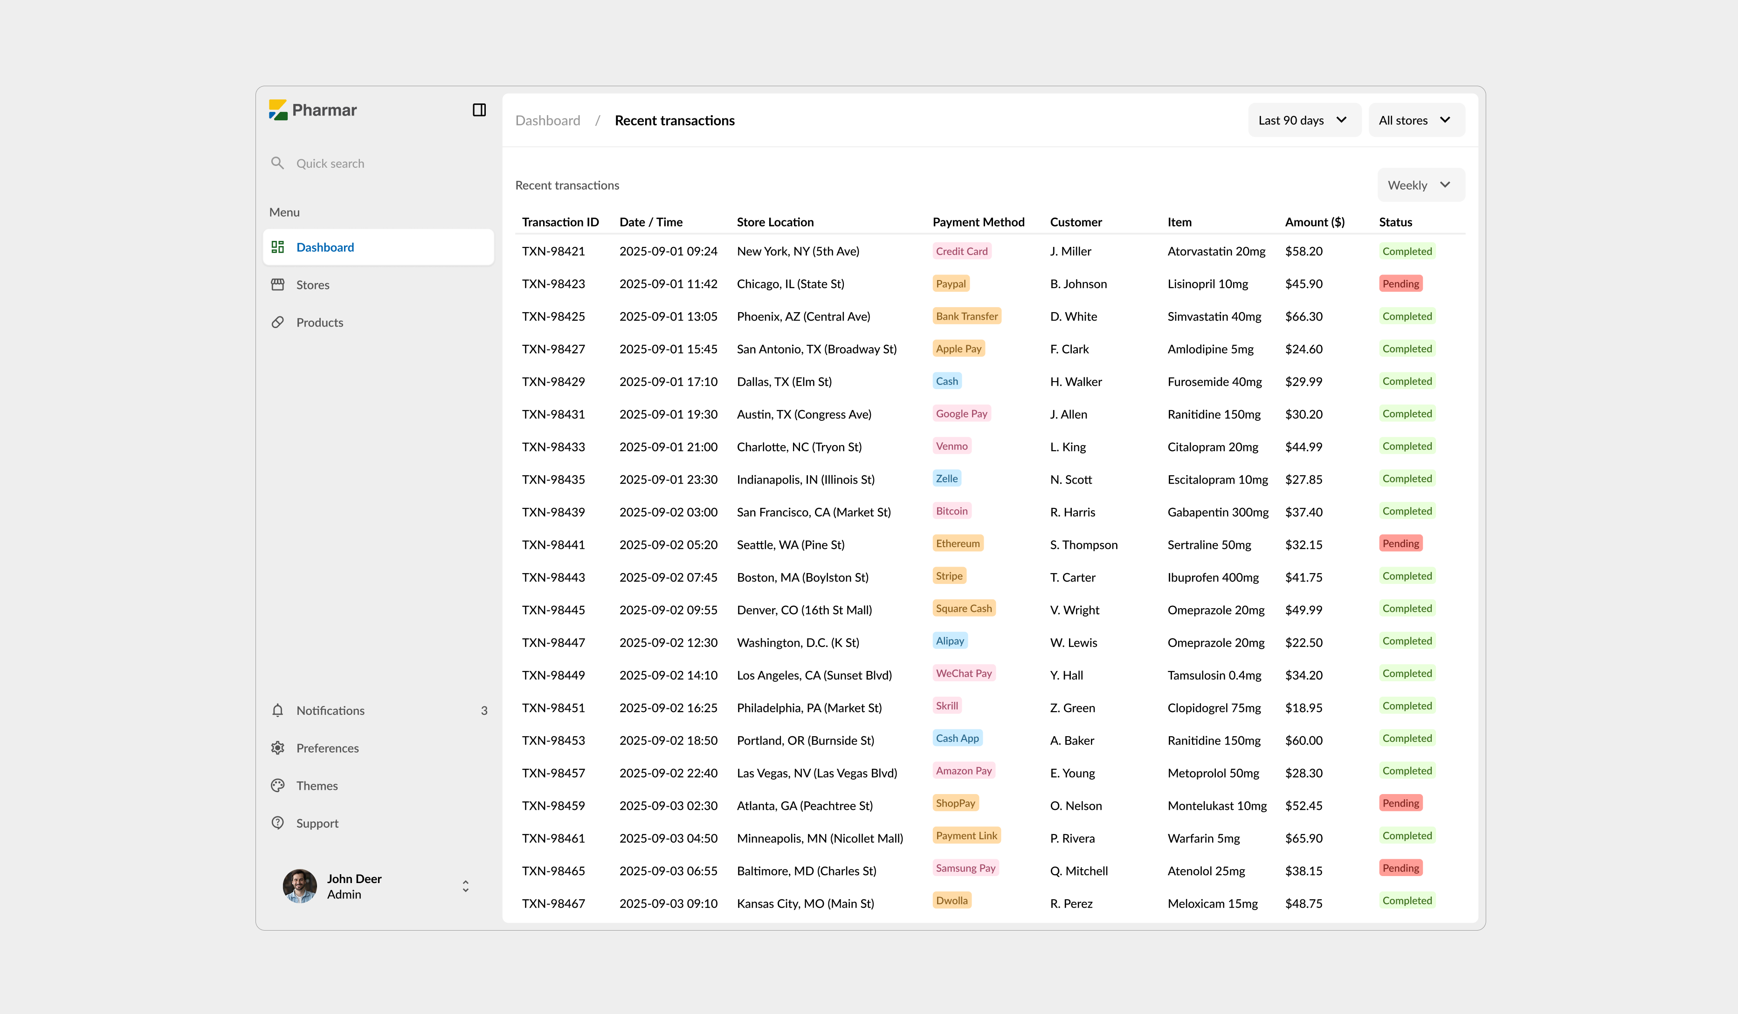This screenshot has width=1738, height=1014.
Task: Go to the Dashboard breadcrumb link
Action: pos(548,121)
